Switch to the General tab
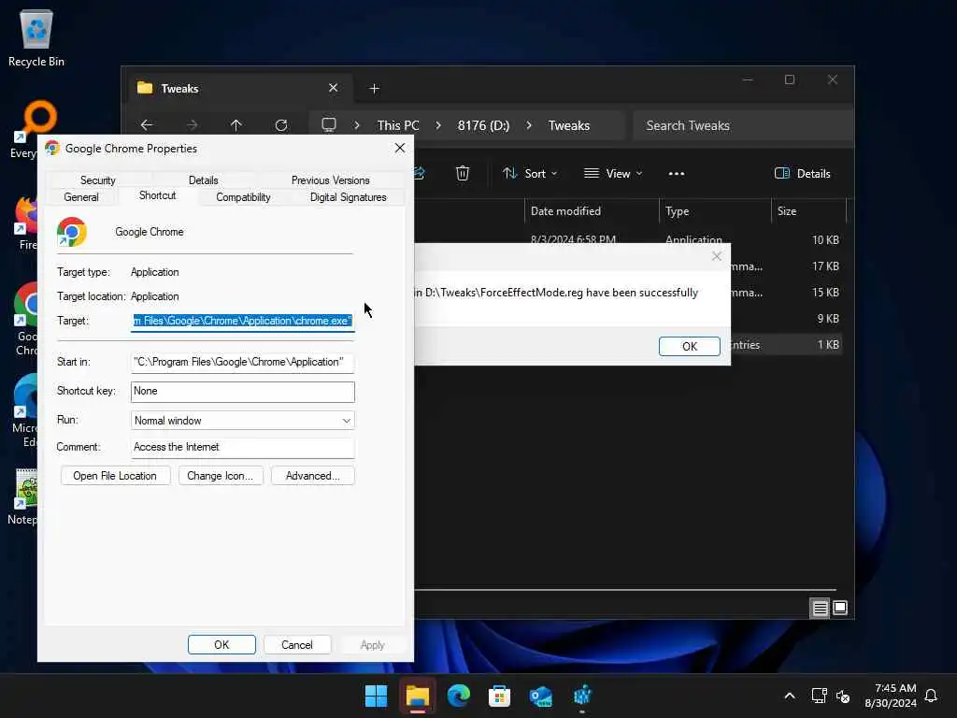 point(81,197)
